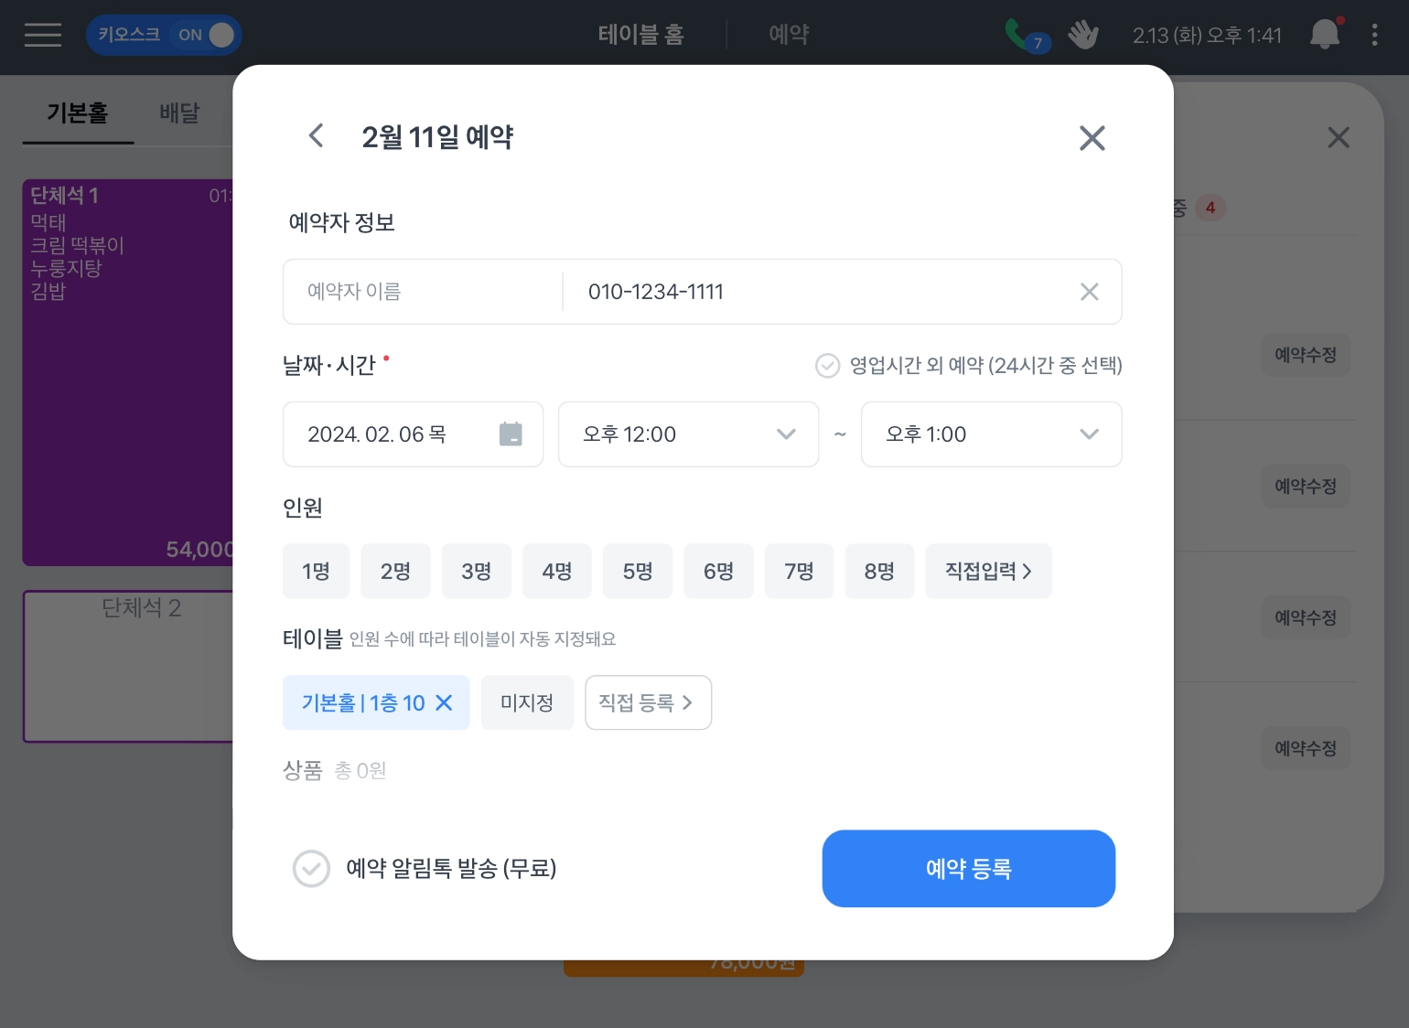Open notifications bell icon
The height and width of the screenshot is (1028, 1409).
(x=1324, y=35)
